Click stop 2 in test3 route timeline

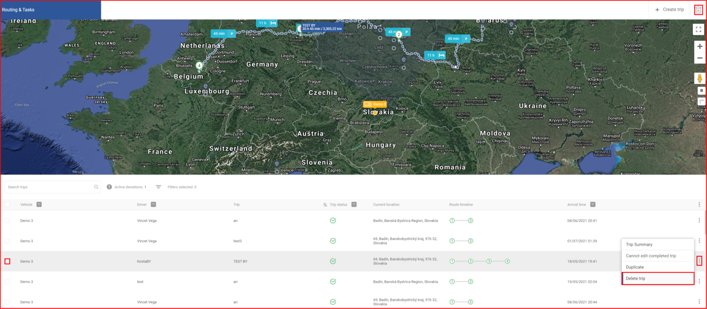pos(470,241)
